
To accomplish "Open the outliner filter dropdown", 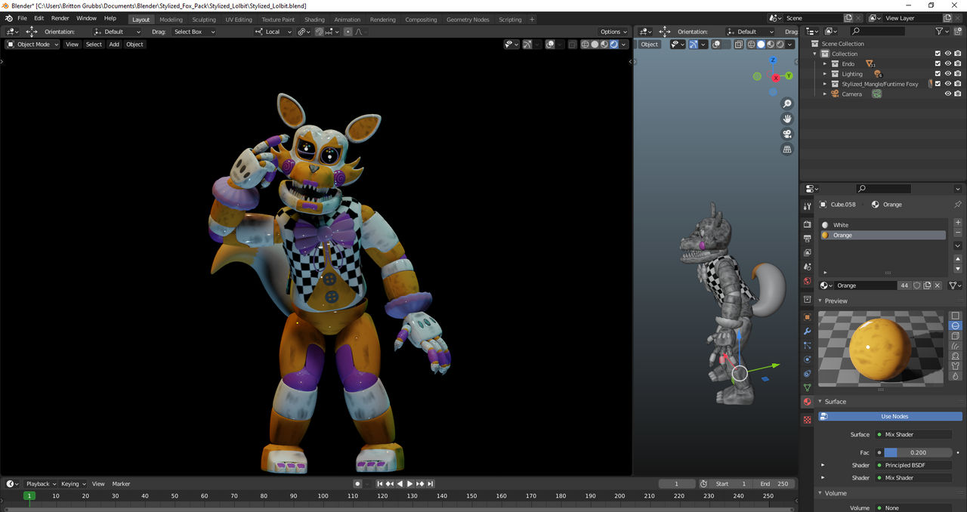I will (x=941, y=31).
